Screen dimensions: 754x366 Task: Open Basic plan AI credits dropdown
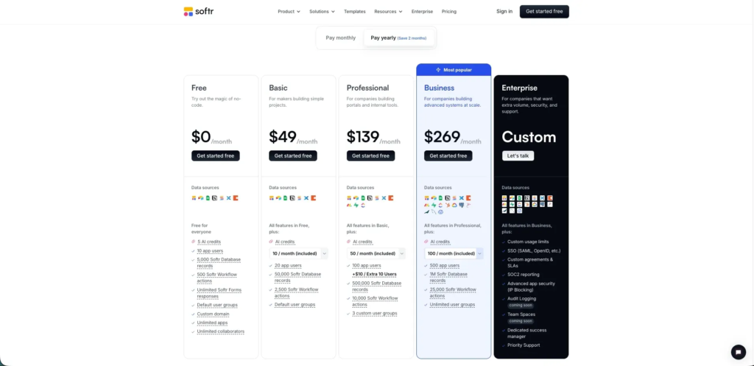click(x=298, y=253)
